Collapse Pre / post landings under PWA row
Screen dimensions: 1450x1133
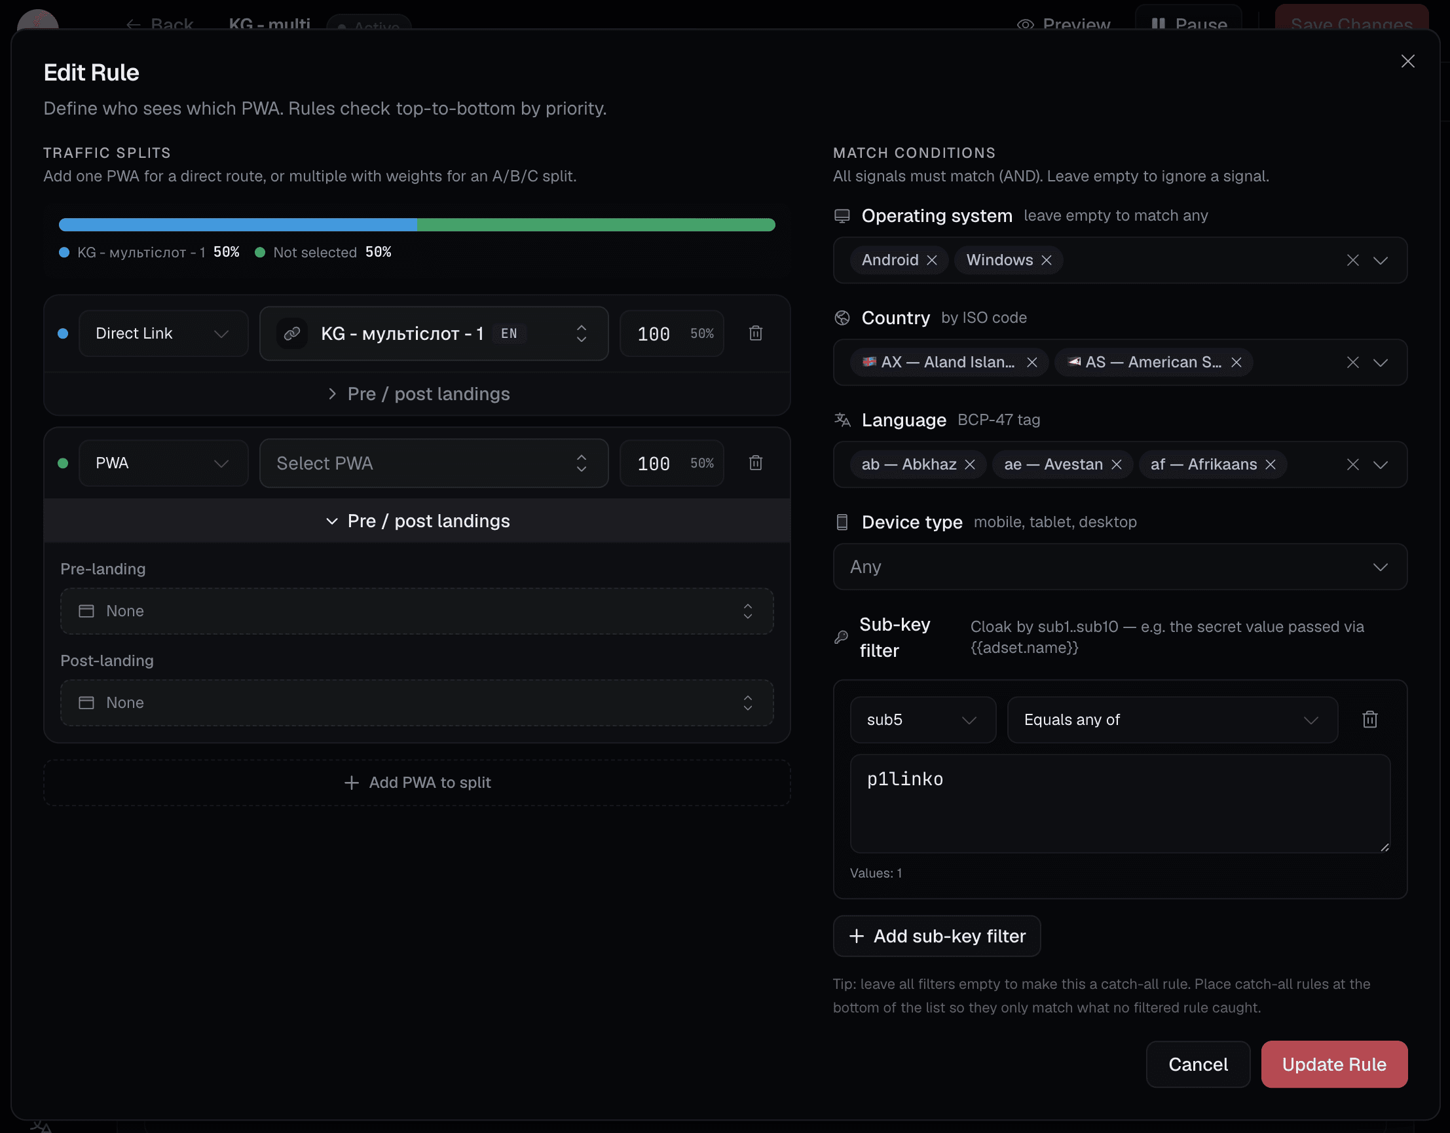[x=417, y=521]
